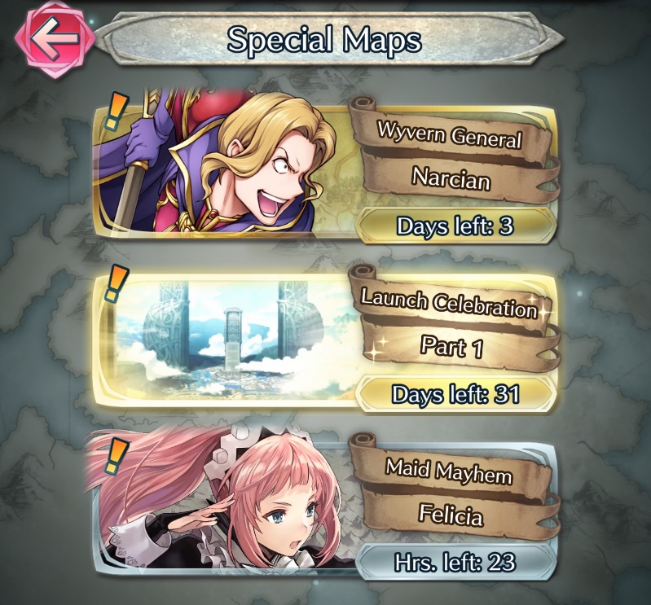
Task: Click the Days left: 3 timer badge
Action: [x=456, y=226]
